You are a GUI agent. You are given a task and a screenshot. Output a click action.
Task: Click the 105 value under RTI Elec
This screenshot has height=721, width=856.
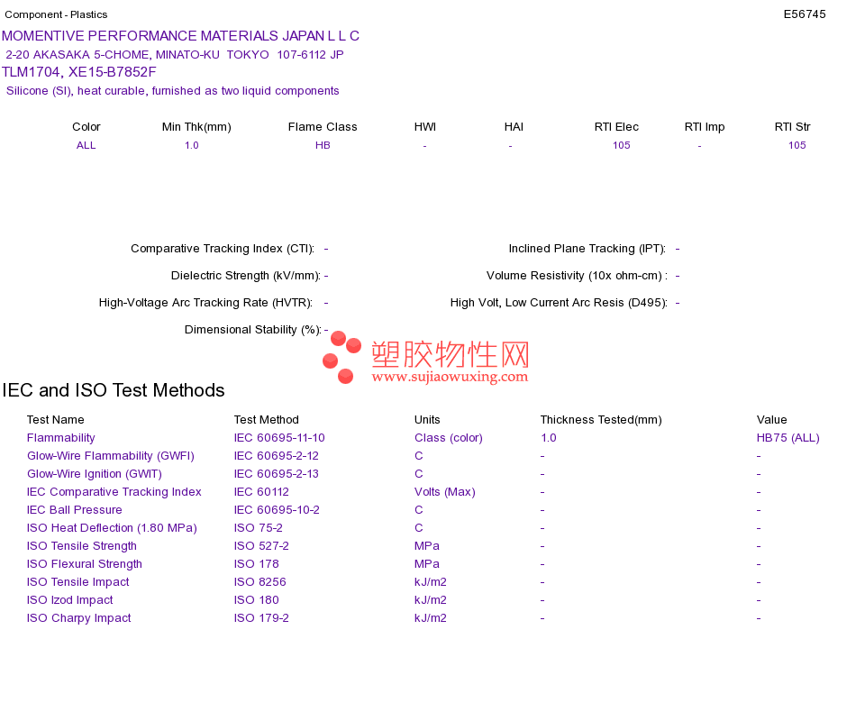[x=621, y=145]
